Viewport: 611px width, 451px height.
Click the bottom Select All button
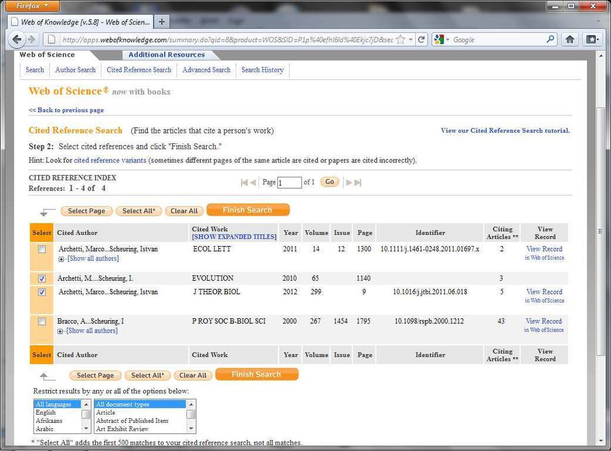[148, 375]
